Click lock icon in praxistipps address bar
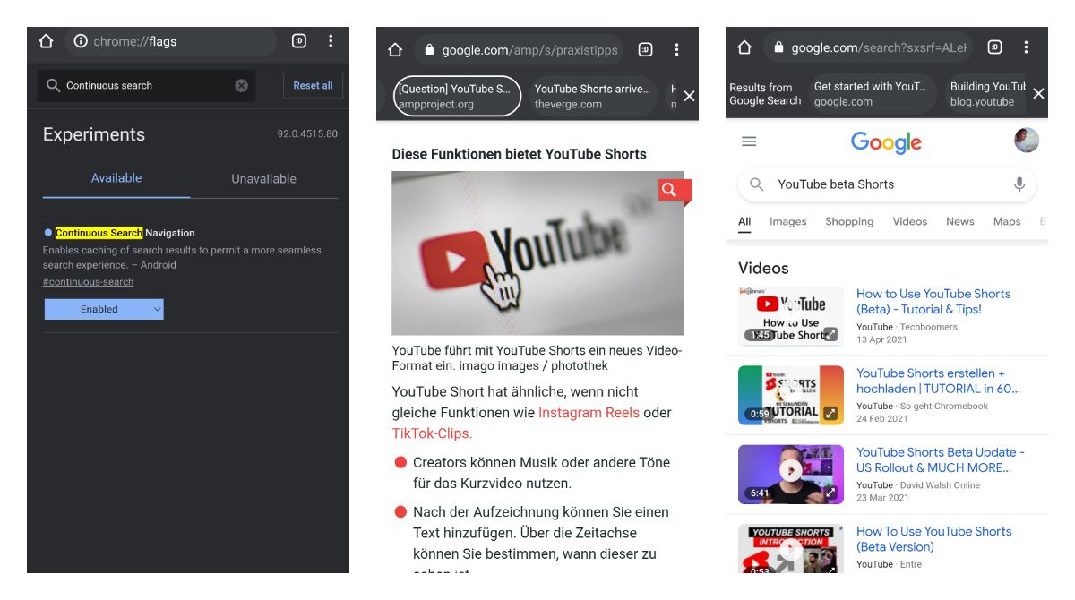Image resolution: width=1075 pixels, height=600 pixels. point(430,50)
